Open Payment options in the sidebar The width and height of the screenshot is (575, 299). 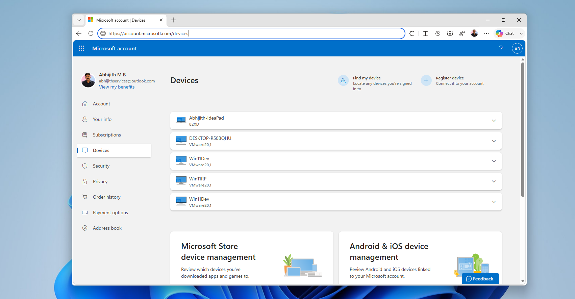[x=114, y=213]
